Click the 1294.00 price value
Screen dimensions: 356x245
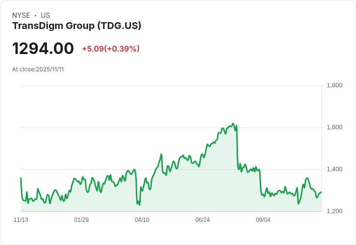(43, 48)
